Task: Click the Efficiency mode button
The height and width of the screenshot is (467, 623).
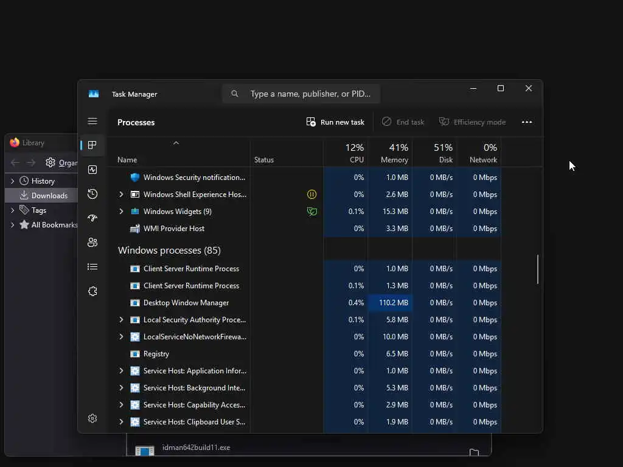Action: (x=472, y=122)
